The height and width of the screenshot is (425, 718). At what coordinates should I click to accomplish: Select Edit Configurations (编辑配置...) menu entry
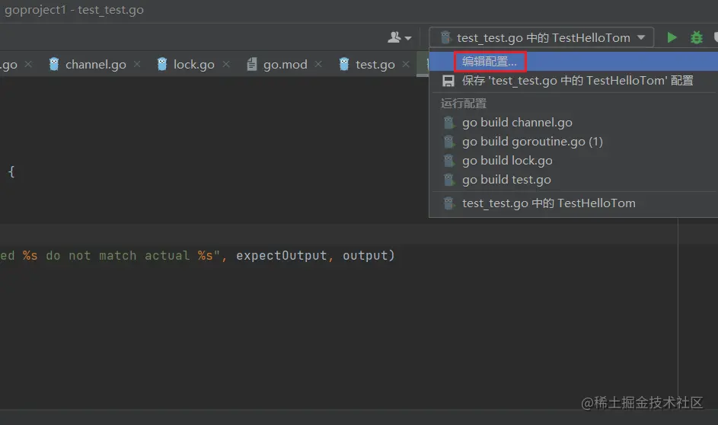(x=573, y=62)
